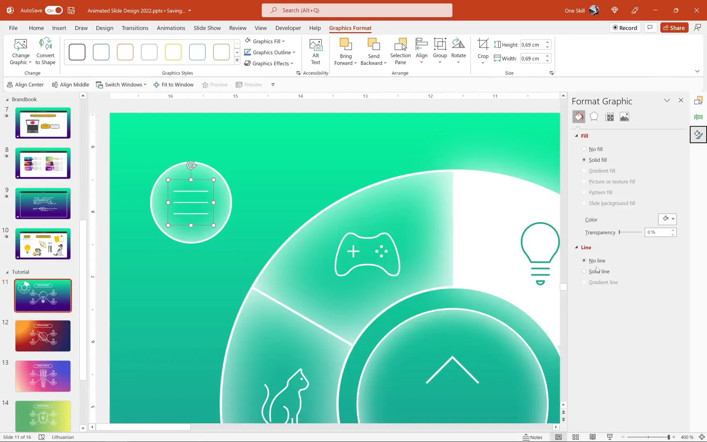This screenshot has height=442, width=707.
Task: Open the Developer tab
Action: 288,28
